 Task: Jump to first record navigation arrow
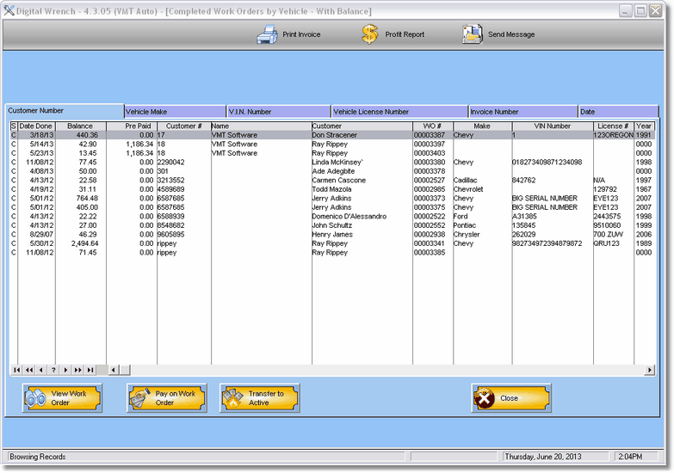[x=16, y=370]
